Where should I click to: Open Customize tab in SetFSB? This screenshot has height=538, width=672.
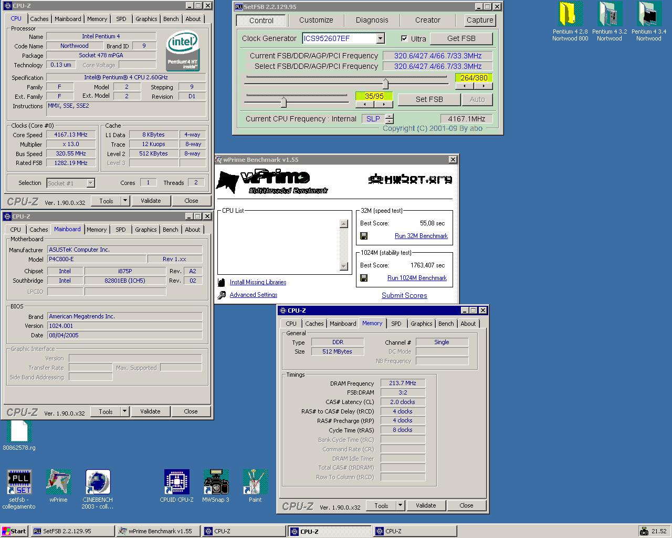click(316, 20)
